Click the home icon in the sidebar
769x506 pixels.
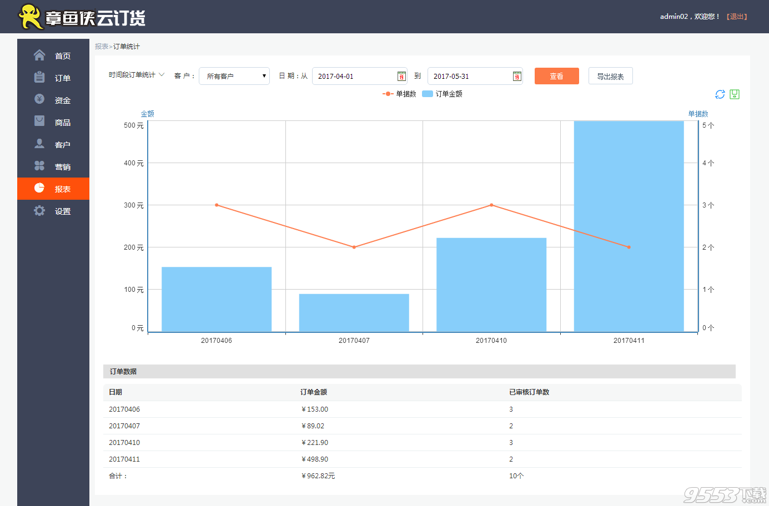39,55
